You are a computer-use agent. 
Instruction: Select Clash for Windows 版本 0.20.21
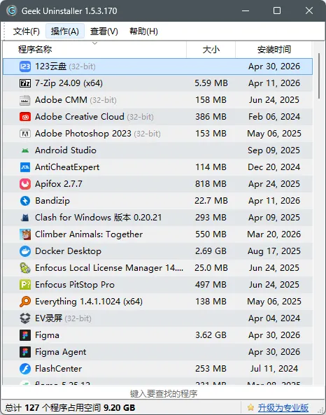tap(157, 218)
